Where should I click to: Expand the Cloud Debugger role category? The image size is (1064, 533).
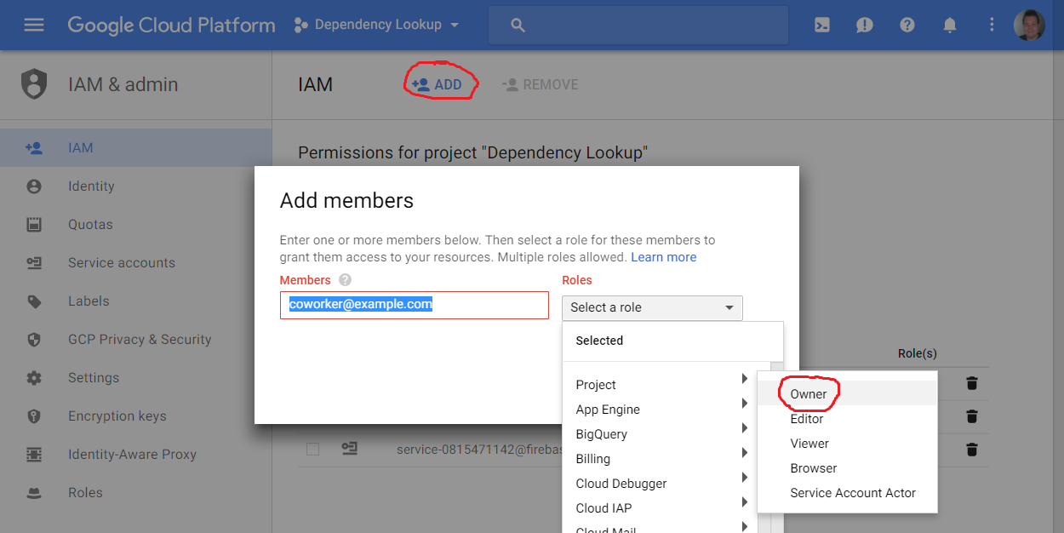(x=660, y=484)
